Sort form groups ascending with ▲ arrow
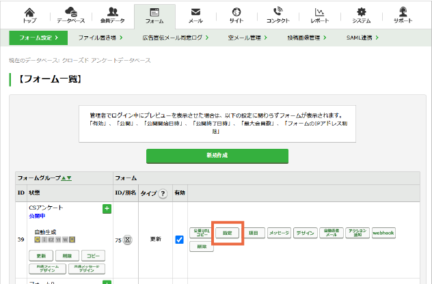The width and height of the screenshot is (432, 284). (64, 178)
